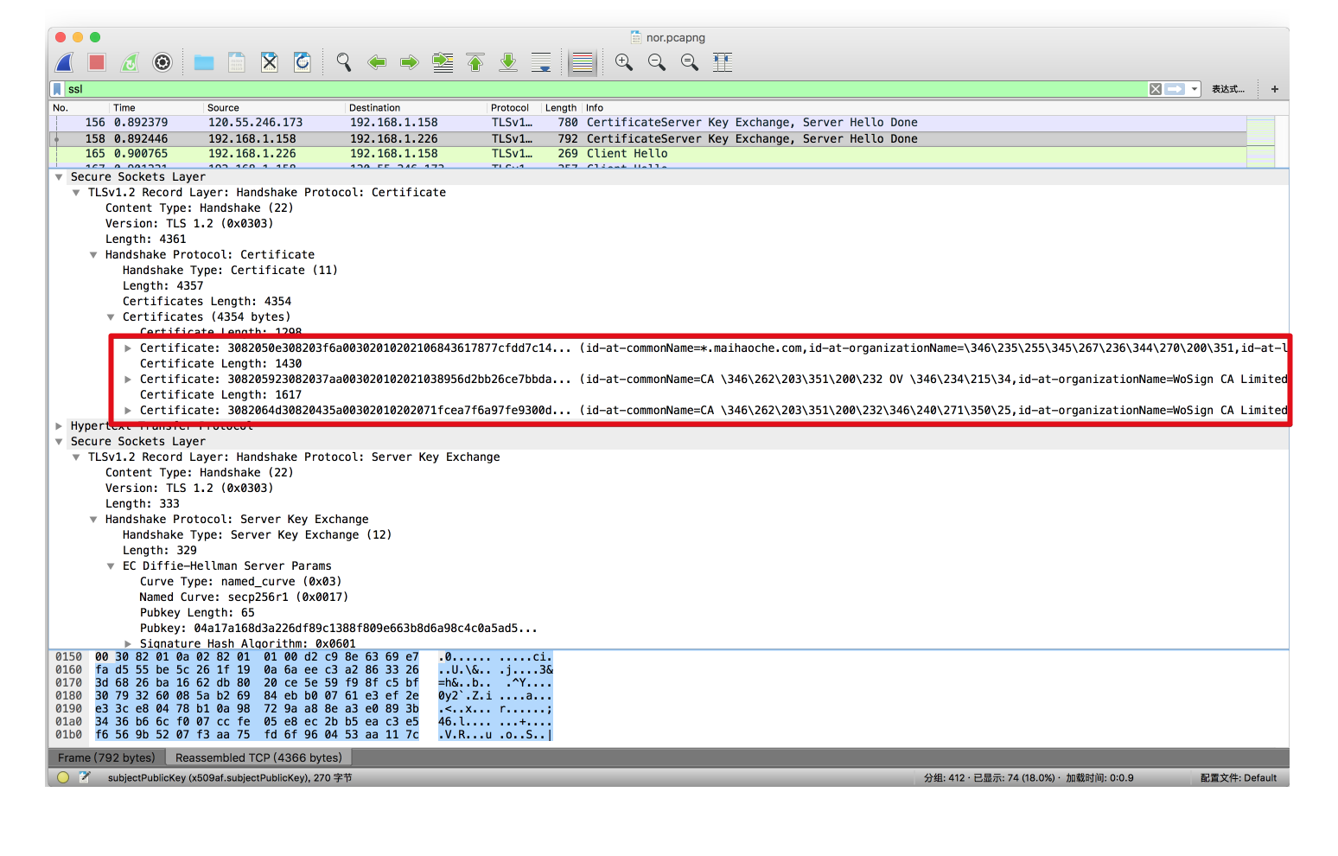Expand the maihaoche.com certificate entry
Viewport: 1338px width, 856px height.
point(128,348)
